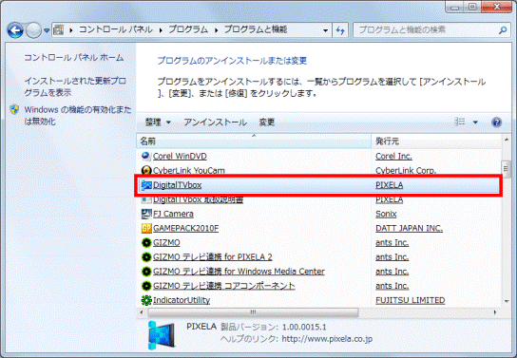Select GIZMO テレビ連携 for Windows Media Center

[x=239, y=272]
